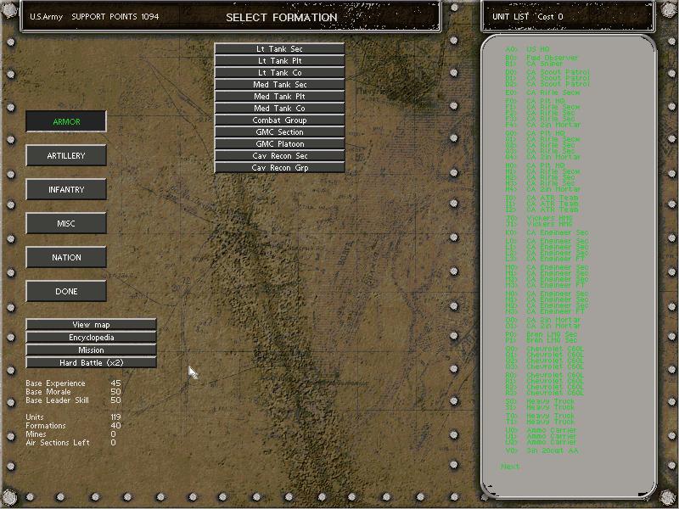Viewport: 679px width, 509px height.
Task: Pick the Med Tank Co formation
Action: click(x=279, y=109)
